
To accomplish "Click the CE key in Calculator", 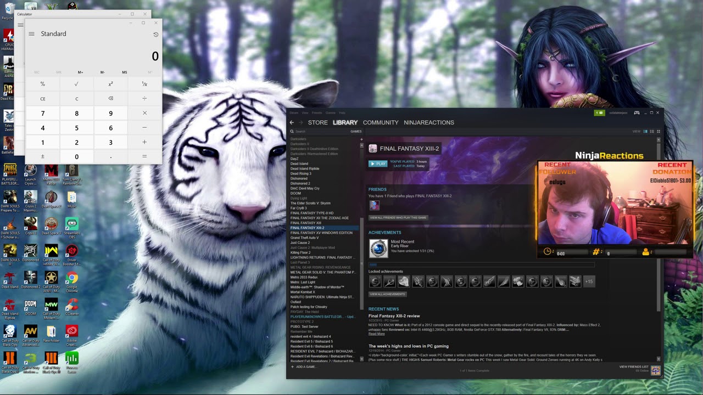I will (43, 99).
